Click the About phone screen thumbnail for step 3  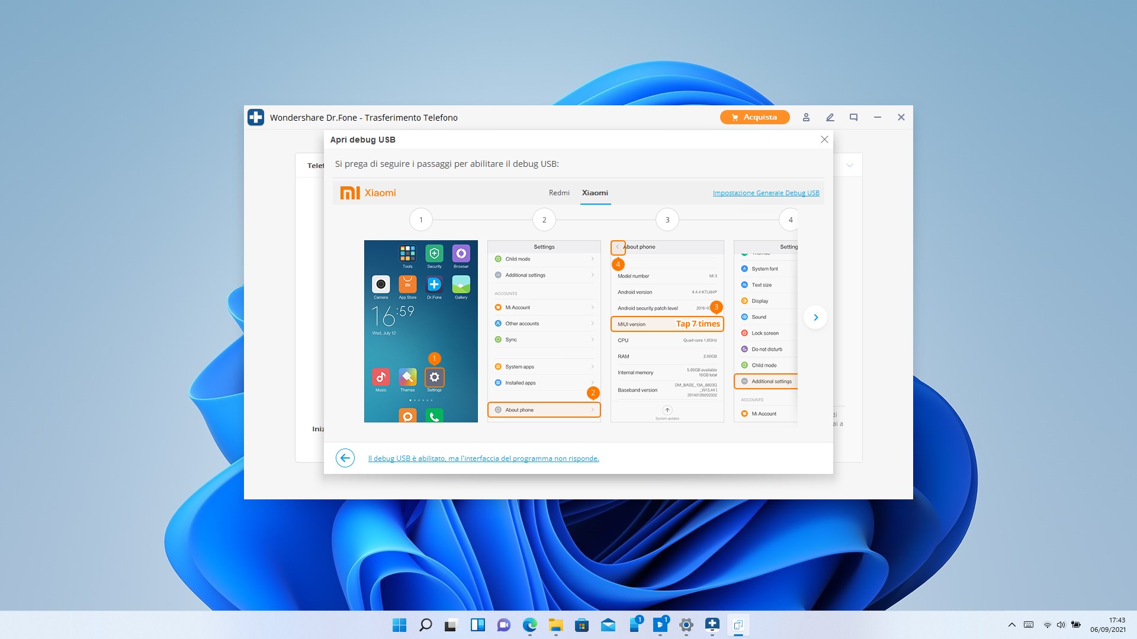(x=667, y=331)
